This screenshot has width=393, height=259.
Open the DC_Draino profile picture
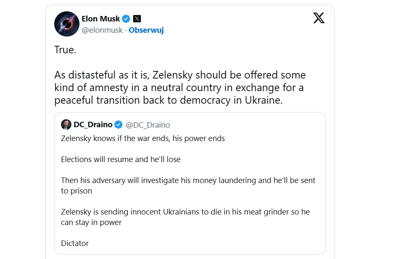click(66, 125)
